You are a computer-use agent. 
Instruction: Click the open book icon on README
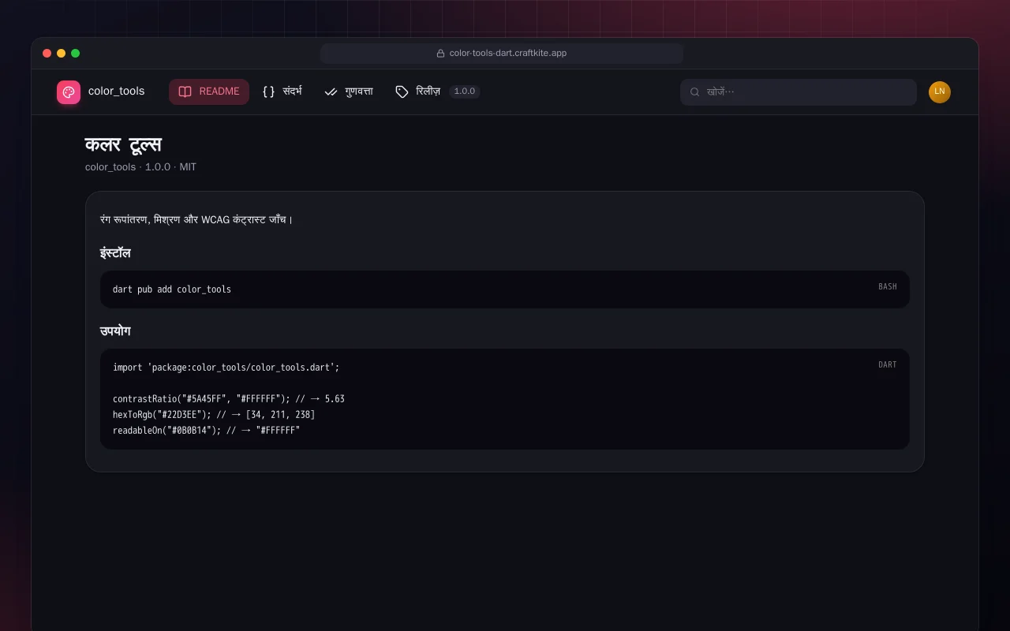(x=185, y=91)
